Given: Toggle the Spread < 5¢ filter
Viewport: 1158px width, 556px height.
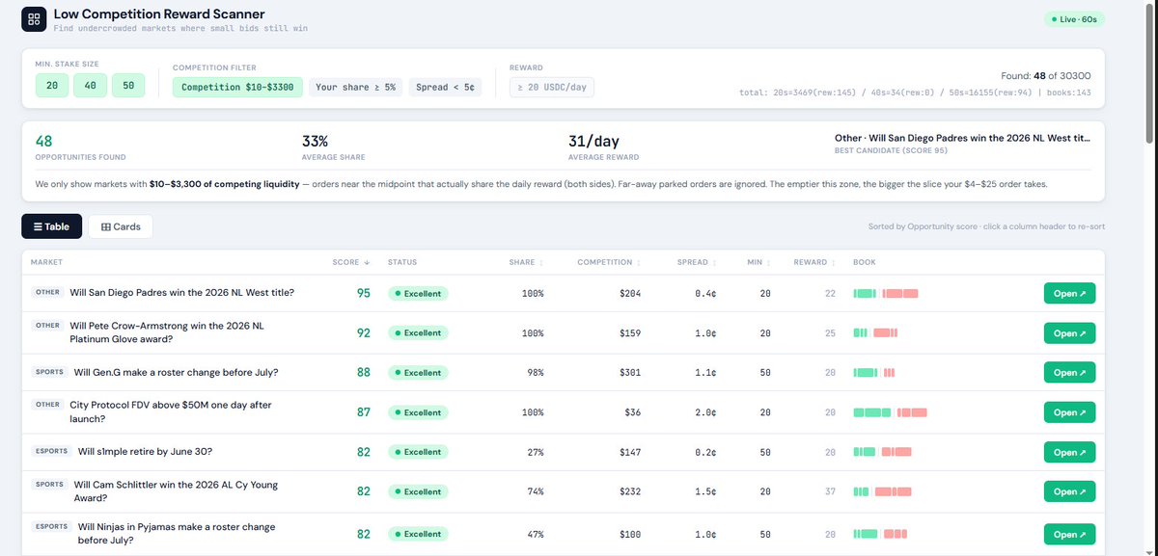Looking at the screenshot, I should tap(447, 88).
